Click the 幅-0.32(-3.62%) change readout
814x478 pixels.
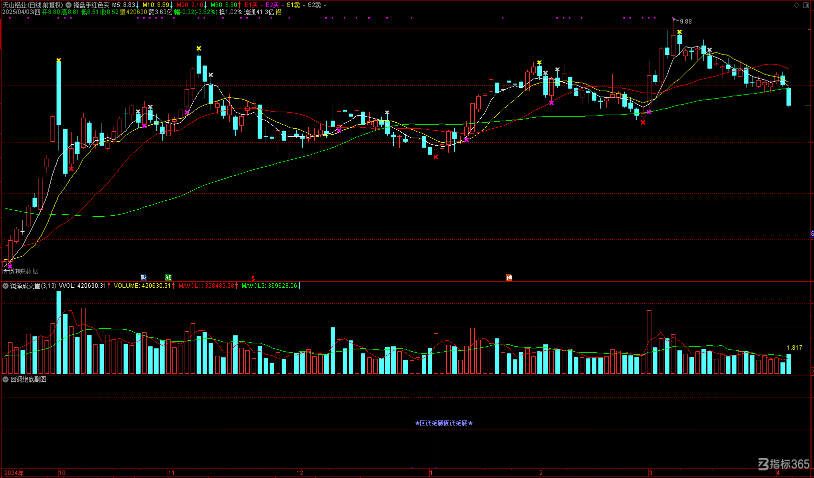click(x=196, y=12)
